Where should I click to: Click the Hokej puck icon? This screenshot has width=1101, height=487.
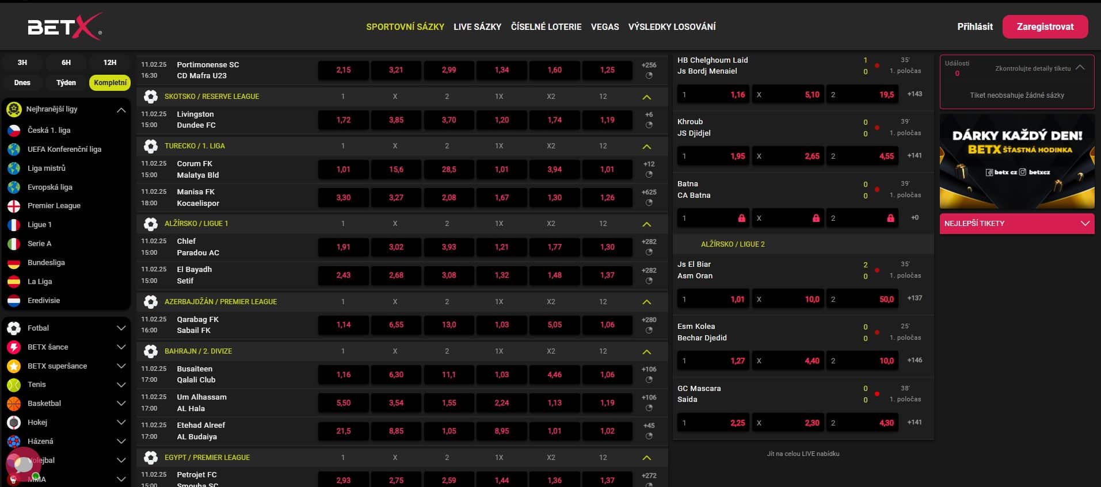[x=14, y=423]
